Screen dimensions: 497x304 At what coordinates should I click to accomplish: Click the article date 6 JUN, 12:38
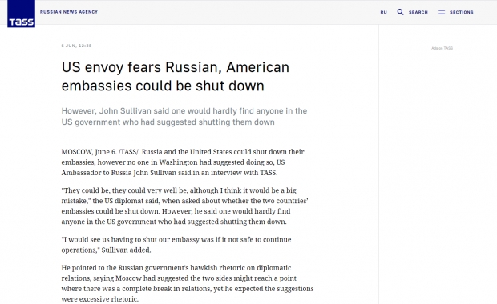click(x=76, y=46)
